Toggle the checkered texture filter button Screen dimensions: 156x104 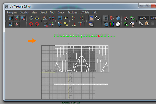(97, 18)
